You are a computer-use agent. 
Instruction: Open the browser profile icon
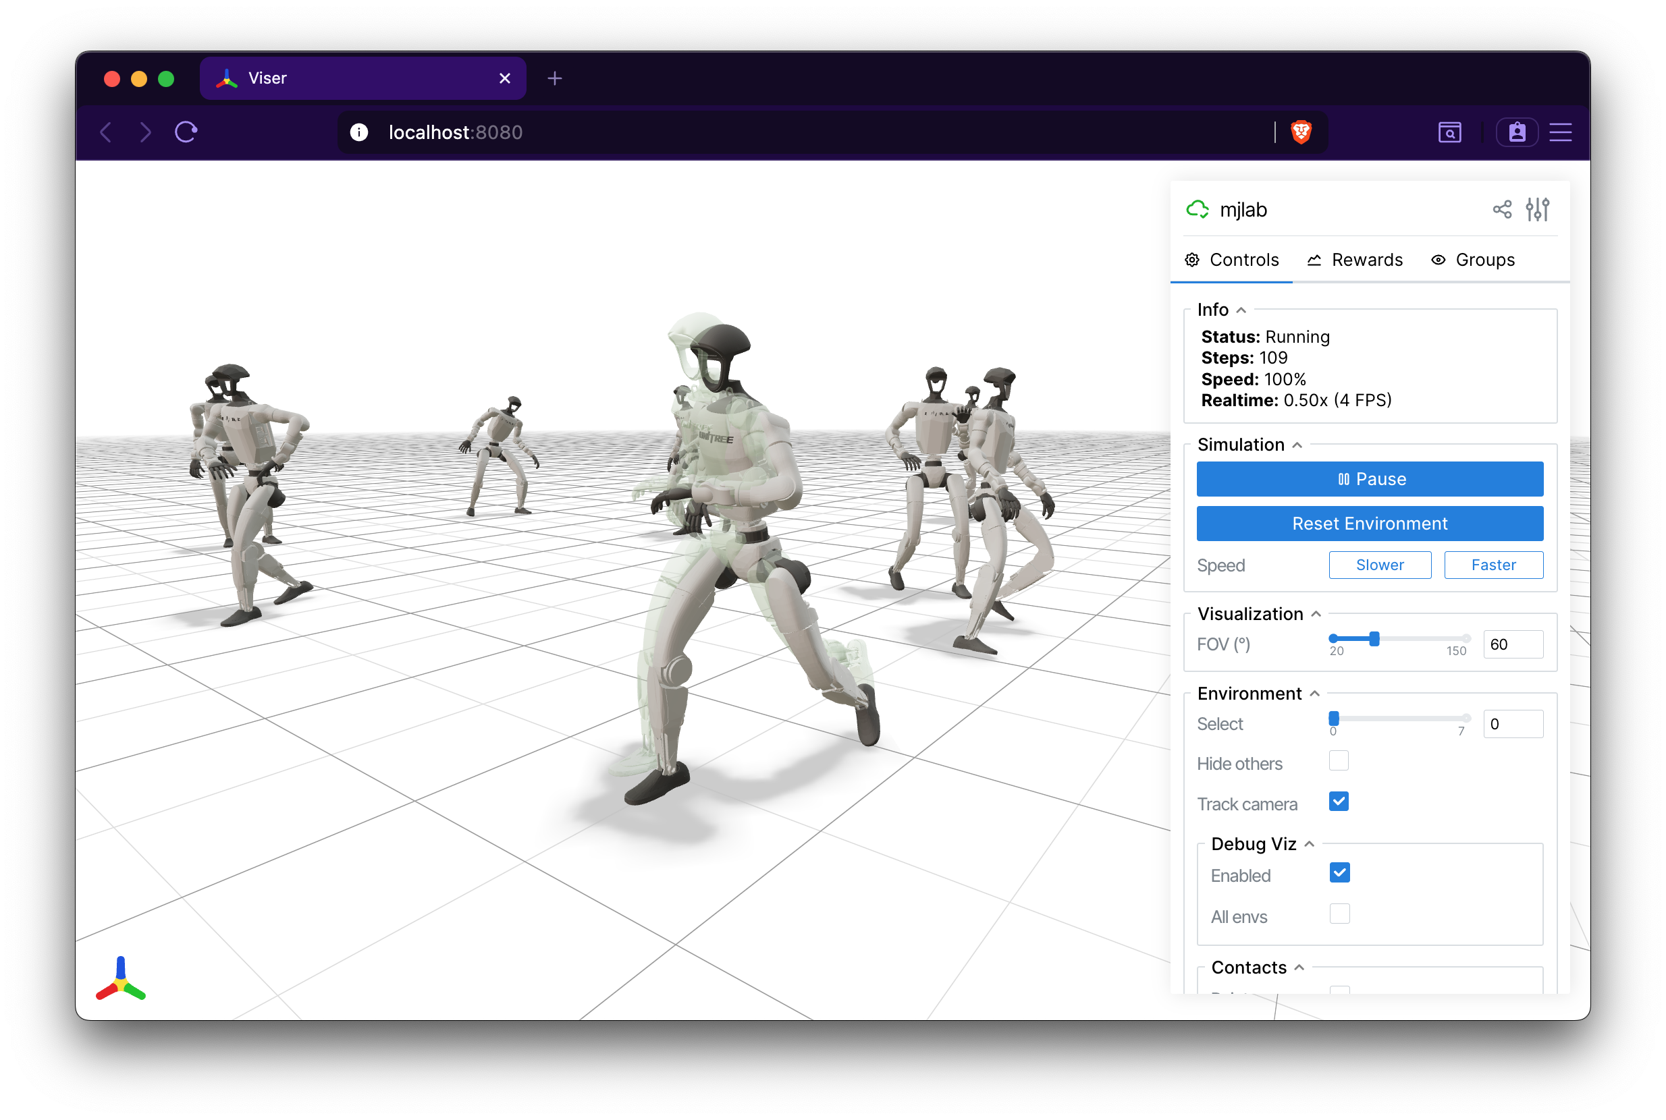(1517, 132)
